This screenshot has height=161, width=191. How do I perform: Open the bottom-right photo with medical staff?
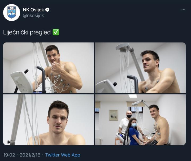pos(140,120)
